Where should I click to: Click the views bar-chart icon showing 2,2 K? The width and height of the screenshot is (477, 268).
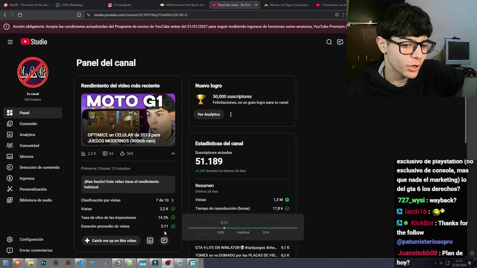pos(83,153)
